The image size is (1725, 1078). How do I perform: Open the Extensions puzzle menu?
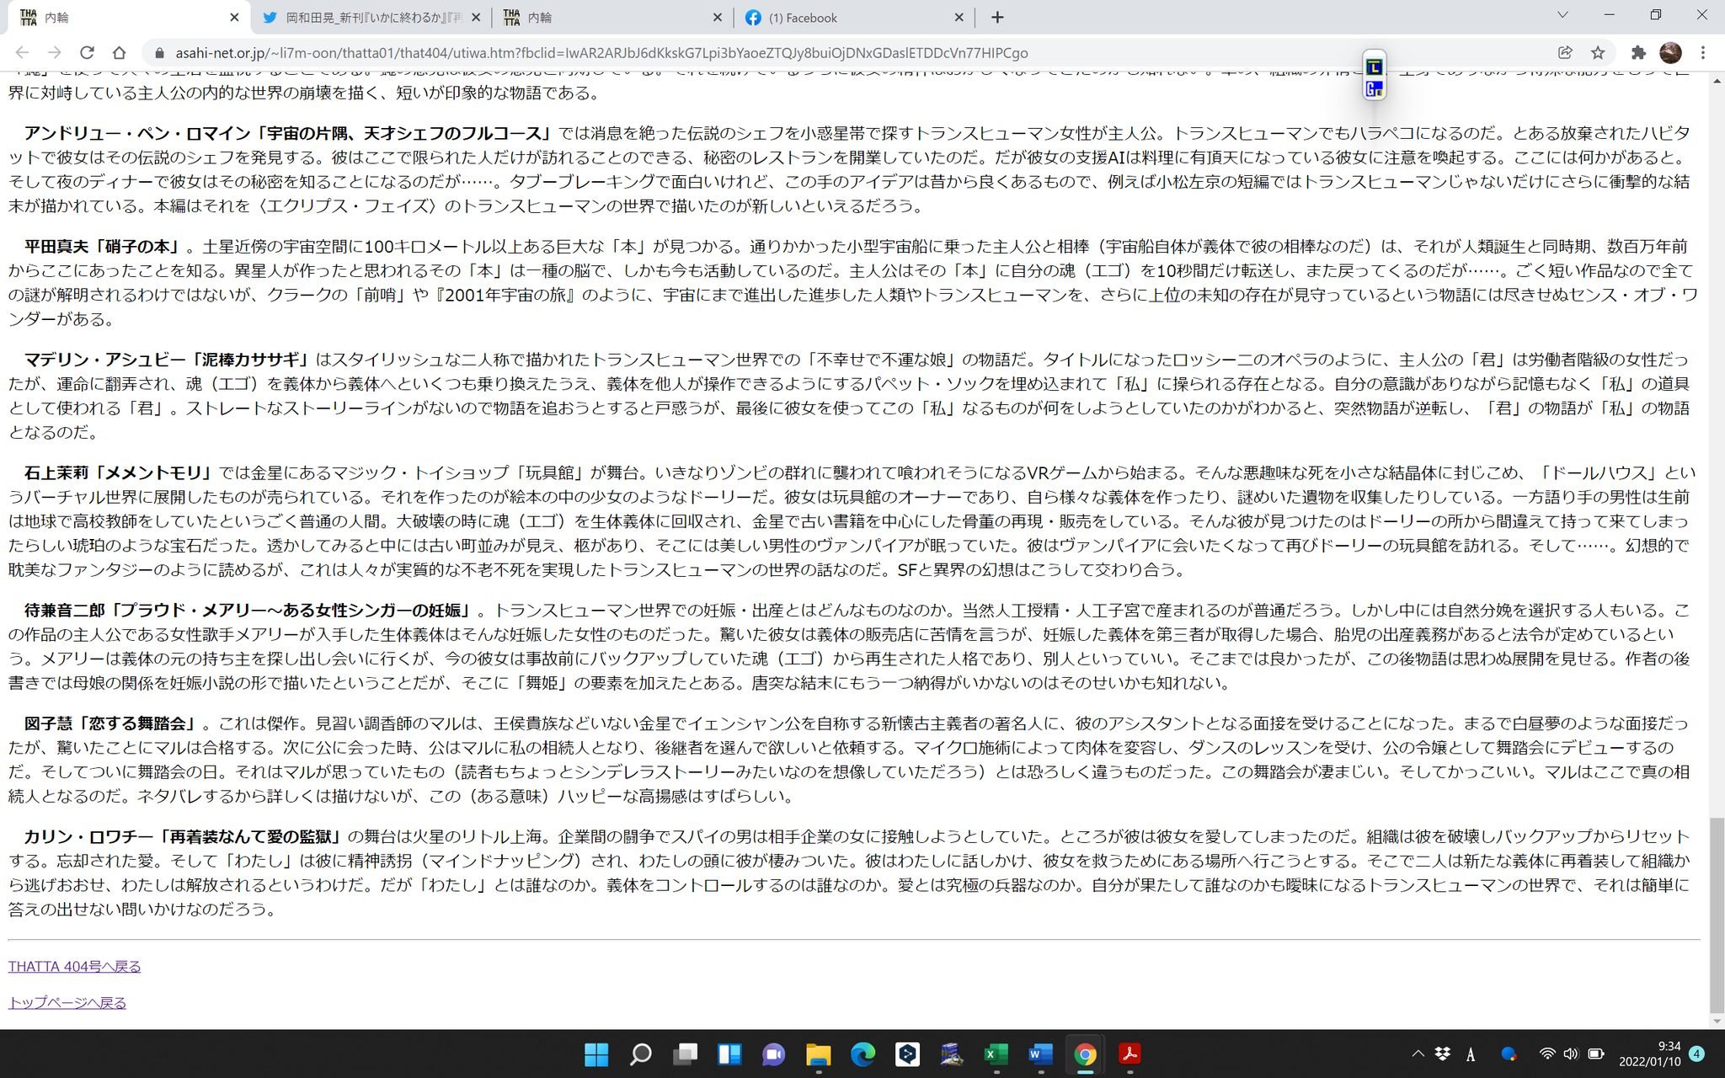coord(1638,52)
